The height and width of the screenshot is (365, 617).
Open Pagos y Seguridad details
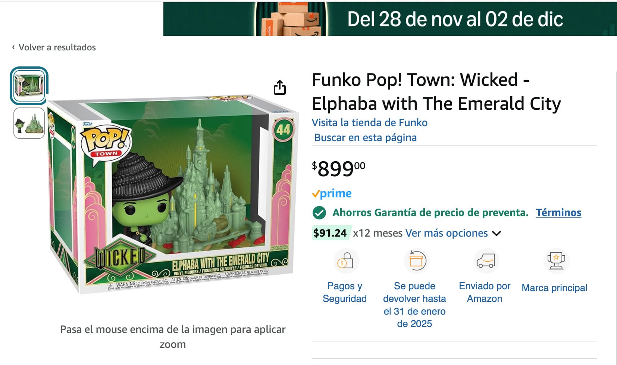[x=345, y=292]
